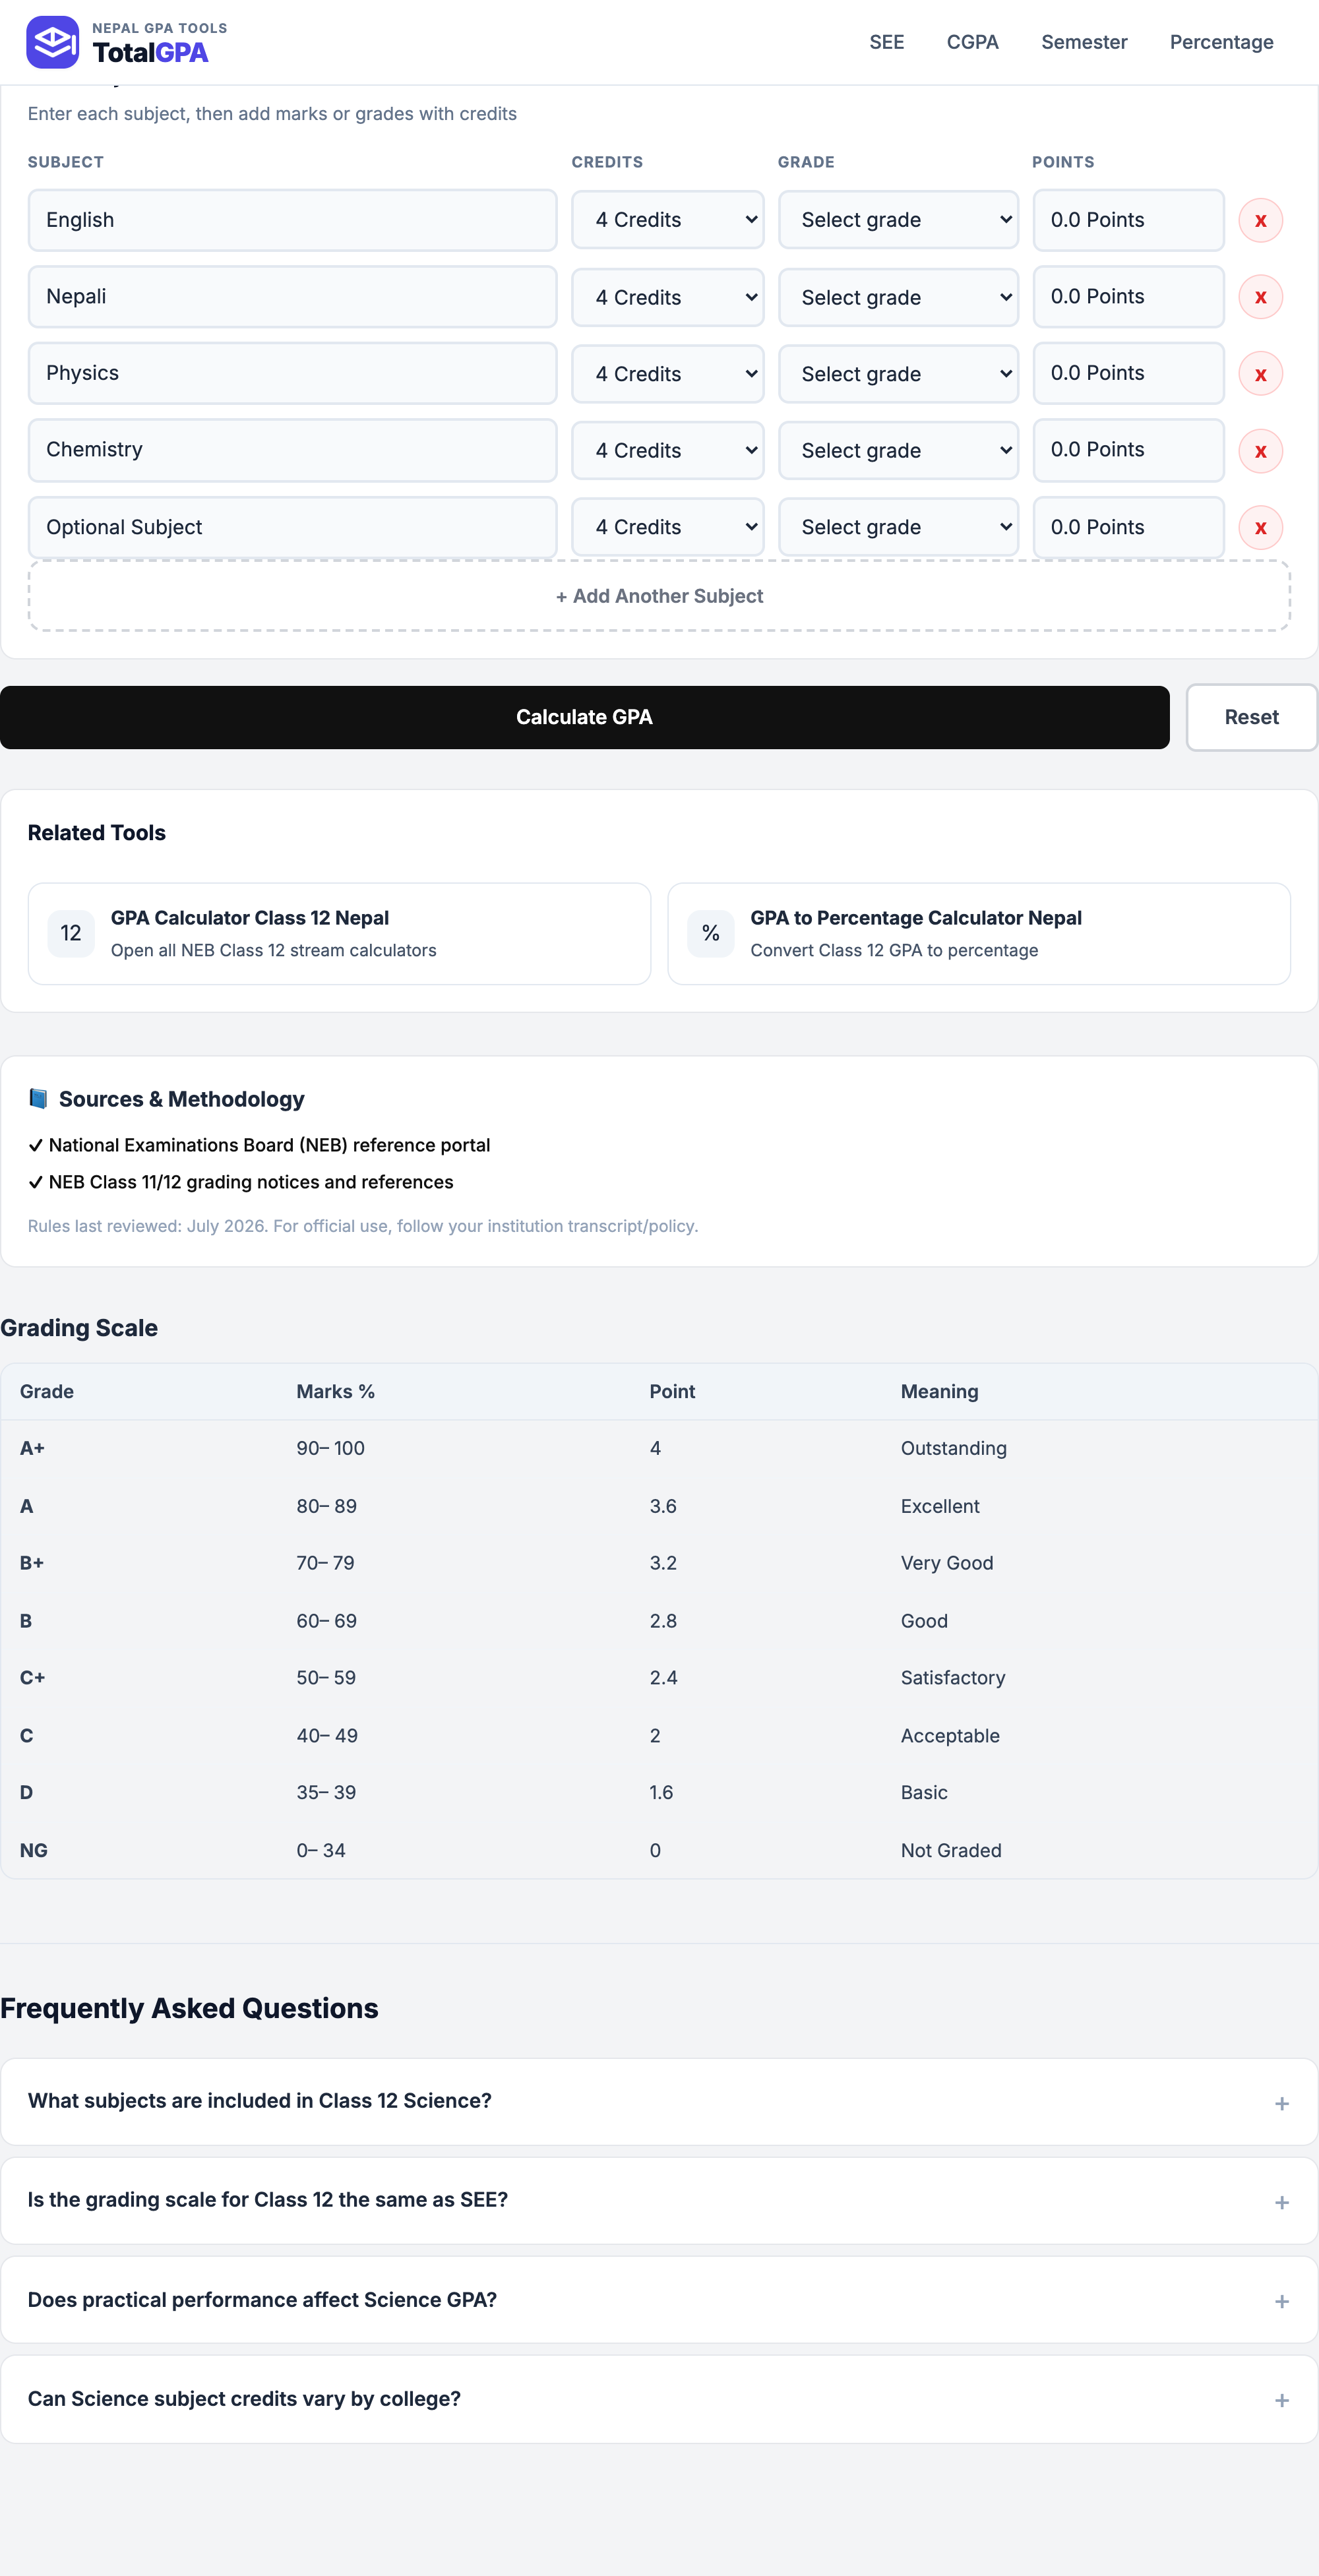Select grade for Optional Subject

[x=898, y=527]
